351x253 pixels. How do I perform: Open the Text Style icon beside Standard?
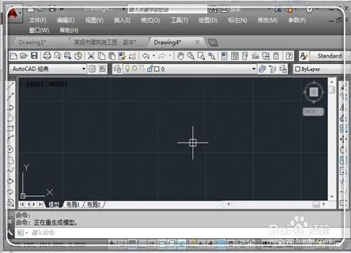click(x=303, y=56)
